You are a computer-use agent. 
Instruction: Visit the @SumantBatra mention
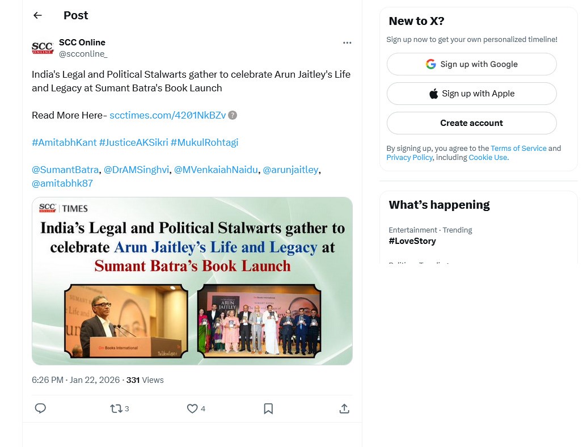point(65,170)
